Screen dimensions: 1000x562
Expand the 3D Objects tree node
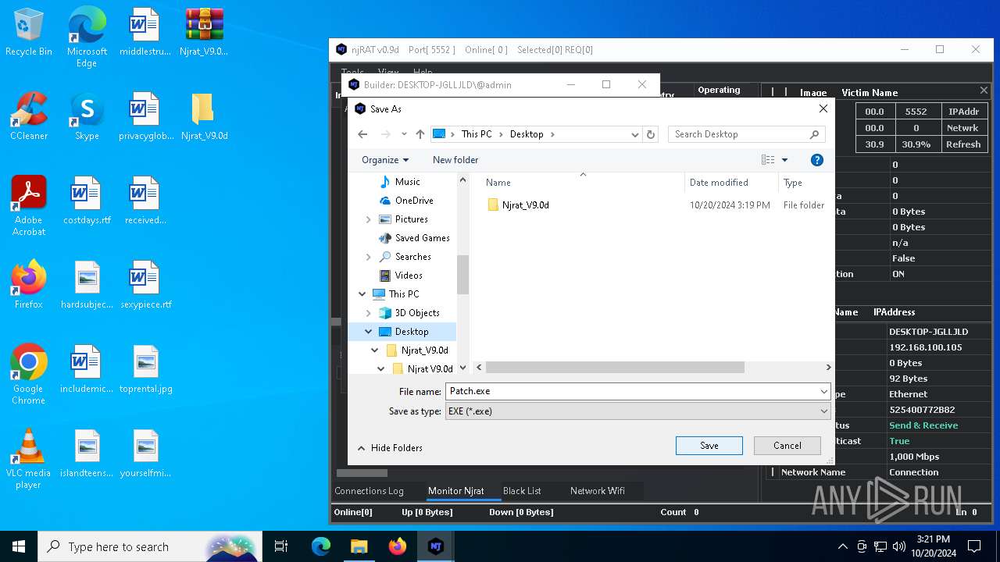click(x=369, y=313)
